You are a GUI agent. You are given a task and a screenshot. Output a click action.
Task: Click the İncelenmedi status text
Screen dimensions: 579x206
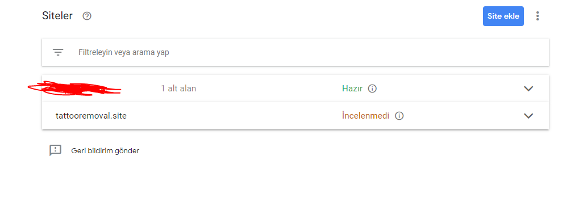tap(365, 116)
